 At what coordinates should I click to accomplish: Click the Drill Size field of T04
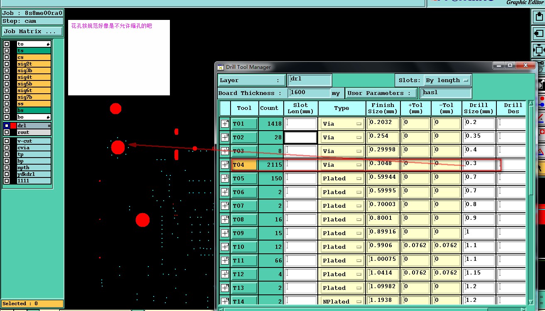point(479,165)
